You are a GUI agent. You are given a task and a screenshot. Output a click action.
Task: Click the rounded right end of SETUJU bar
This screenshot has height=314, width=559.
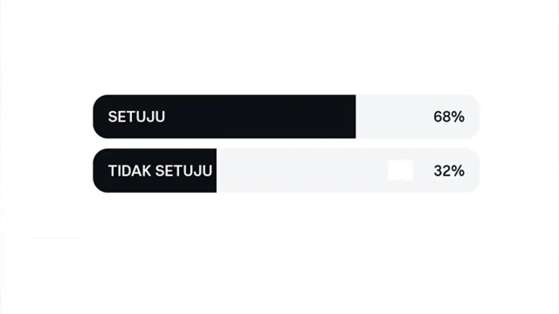[475, 116]
